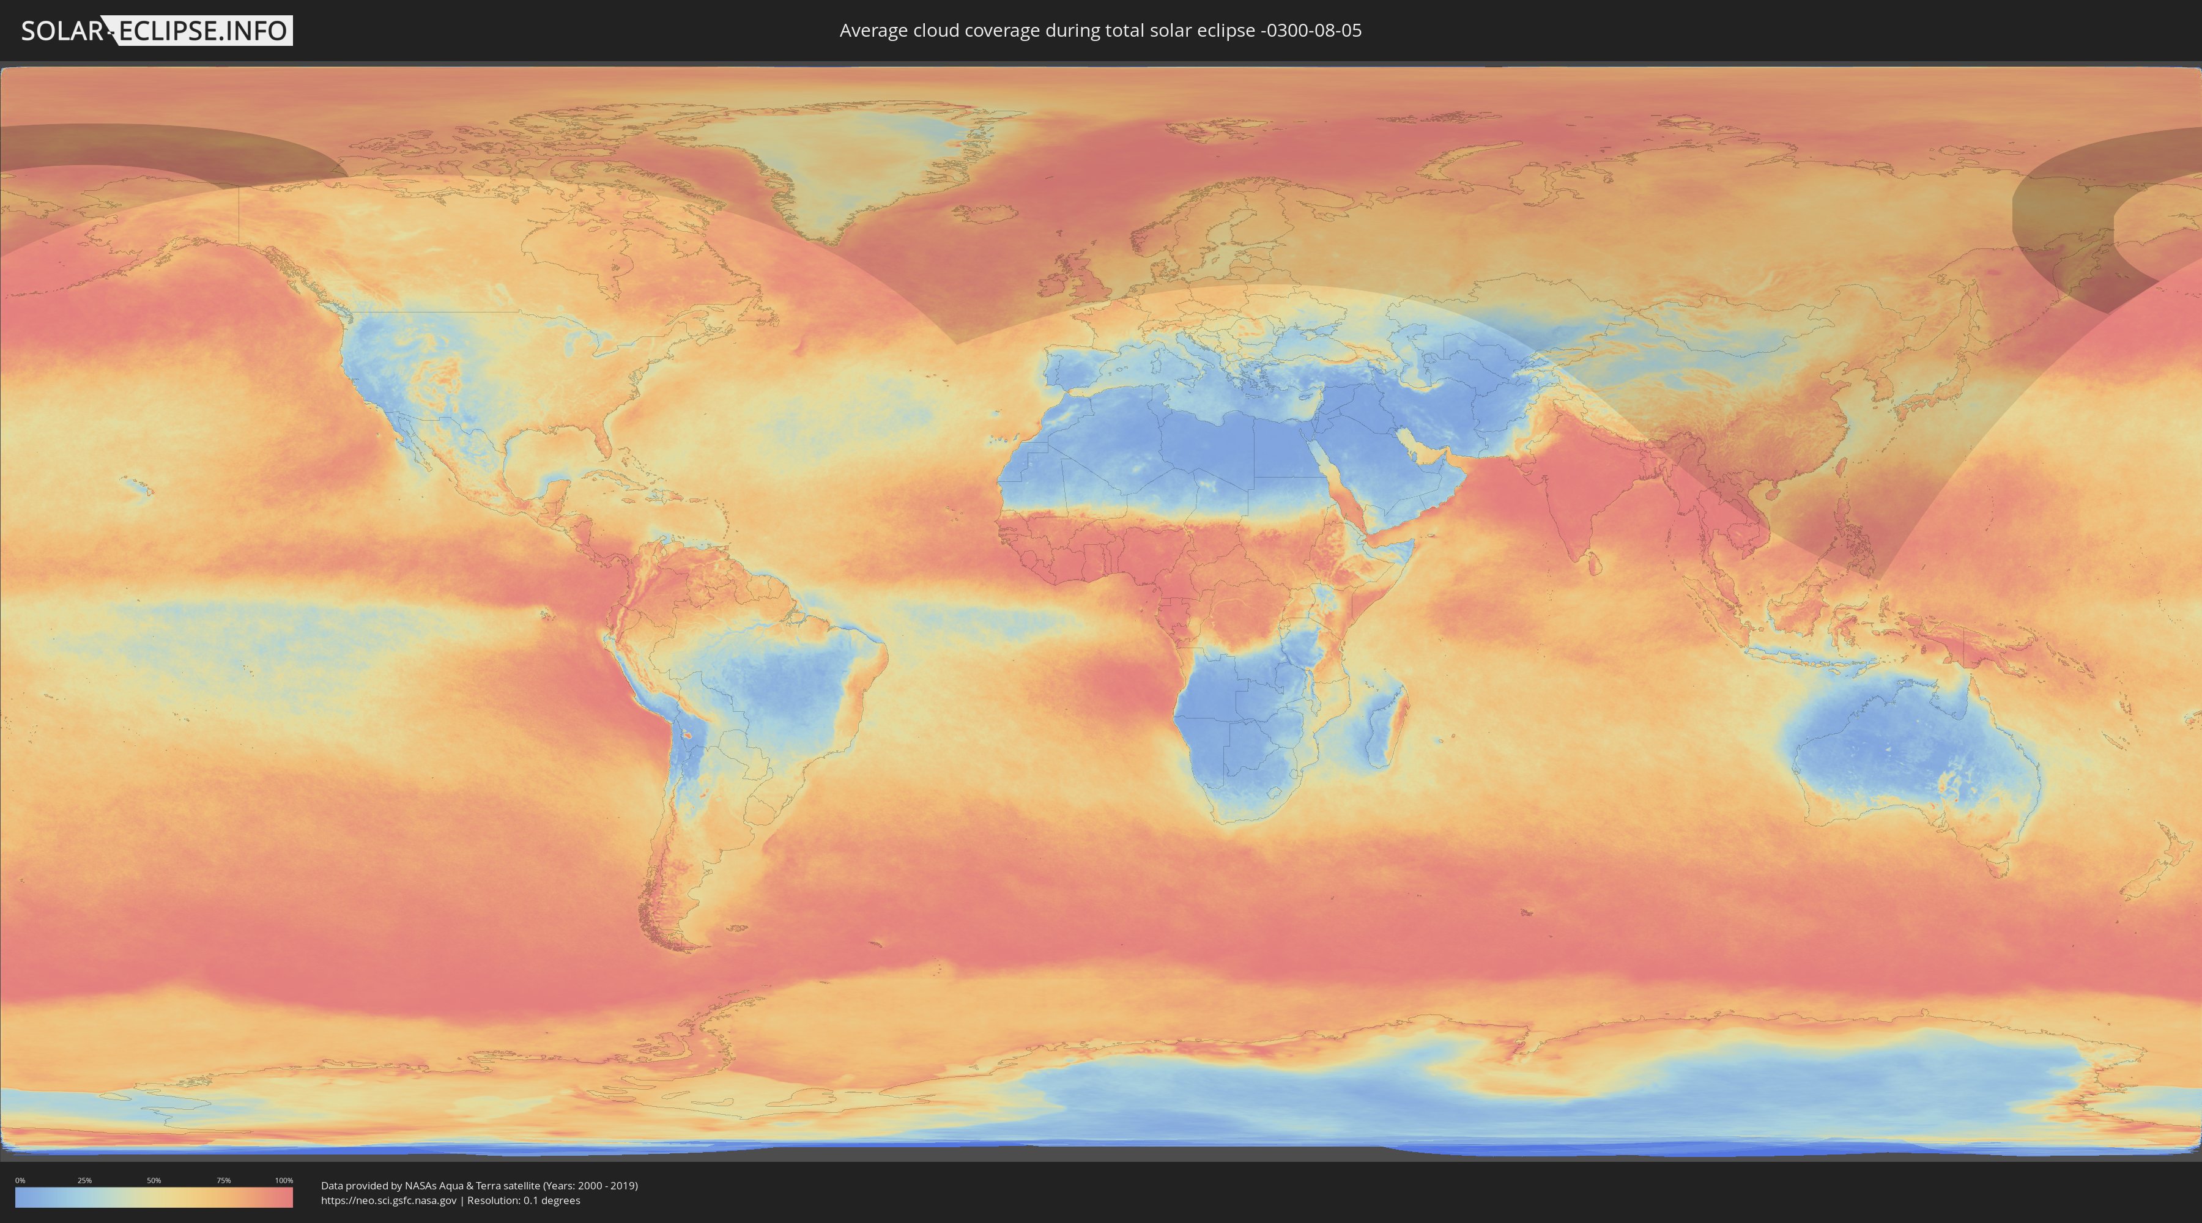Click the yellow 50% middle of legend bar

[154, 1197]
